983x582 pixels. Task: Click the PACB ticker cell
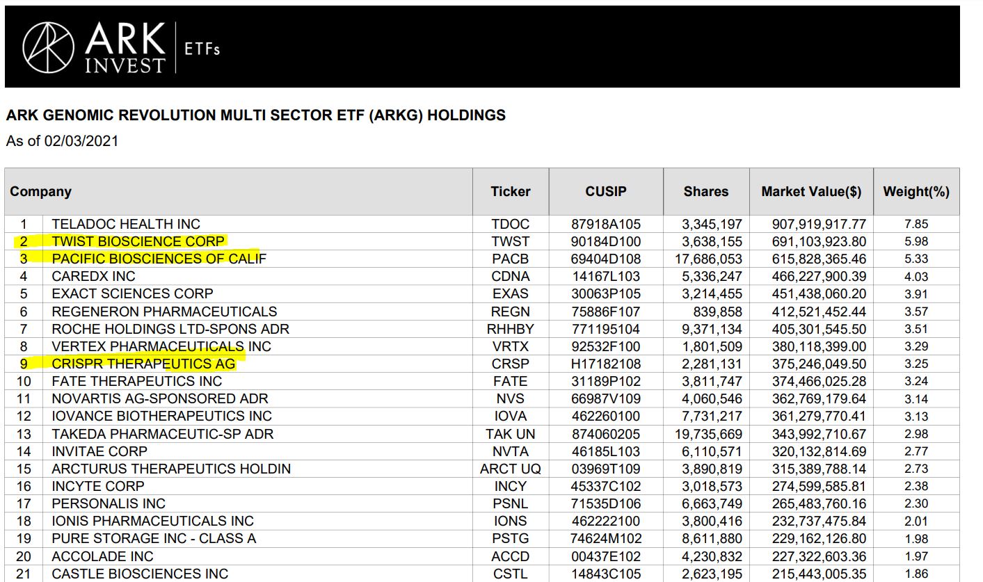(x=511, y=259)
